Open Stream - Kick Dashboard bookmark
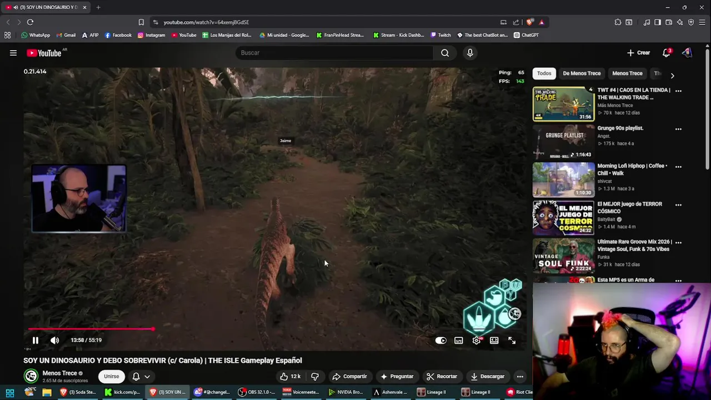Screen dimensions: 711x400 398,35
